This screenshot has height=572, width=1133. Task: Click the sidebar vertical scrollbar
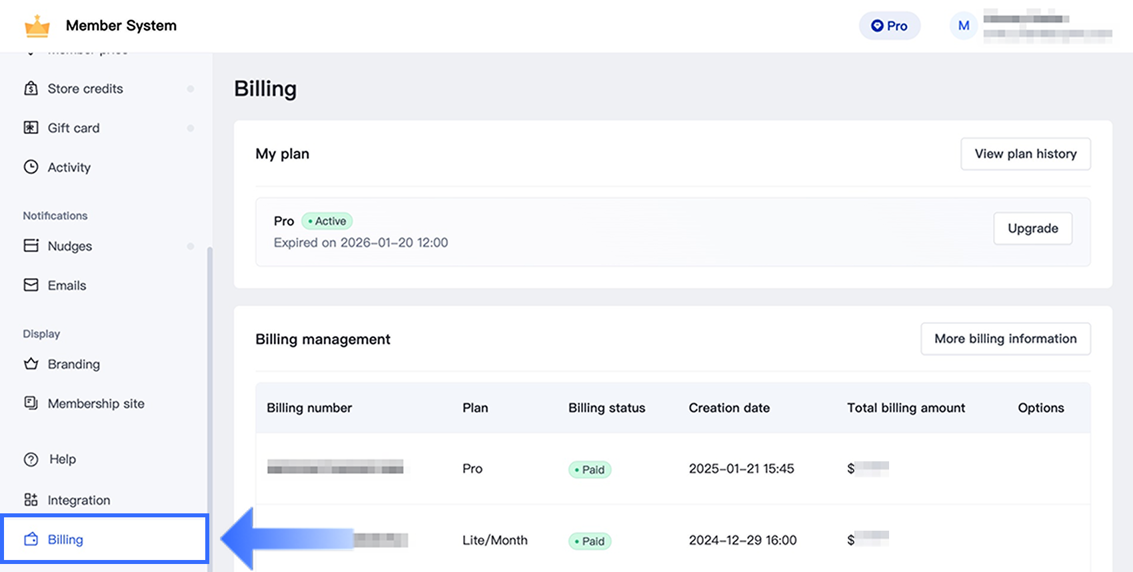pos(209,400)
